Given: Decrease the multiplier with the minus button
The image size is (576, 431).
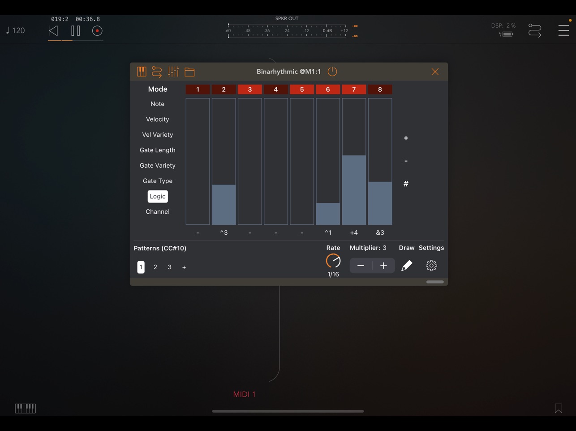Looking at the screenshot, I should tap(361, 266).
